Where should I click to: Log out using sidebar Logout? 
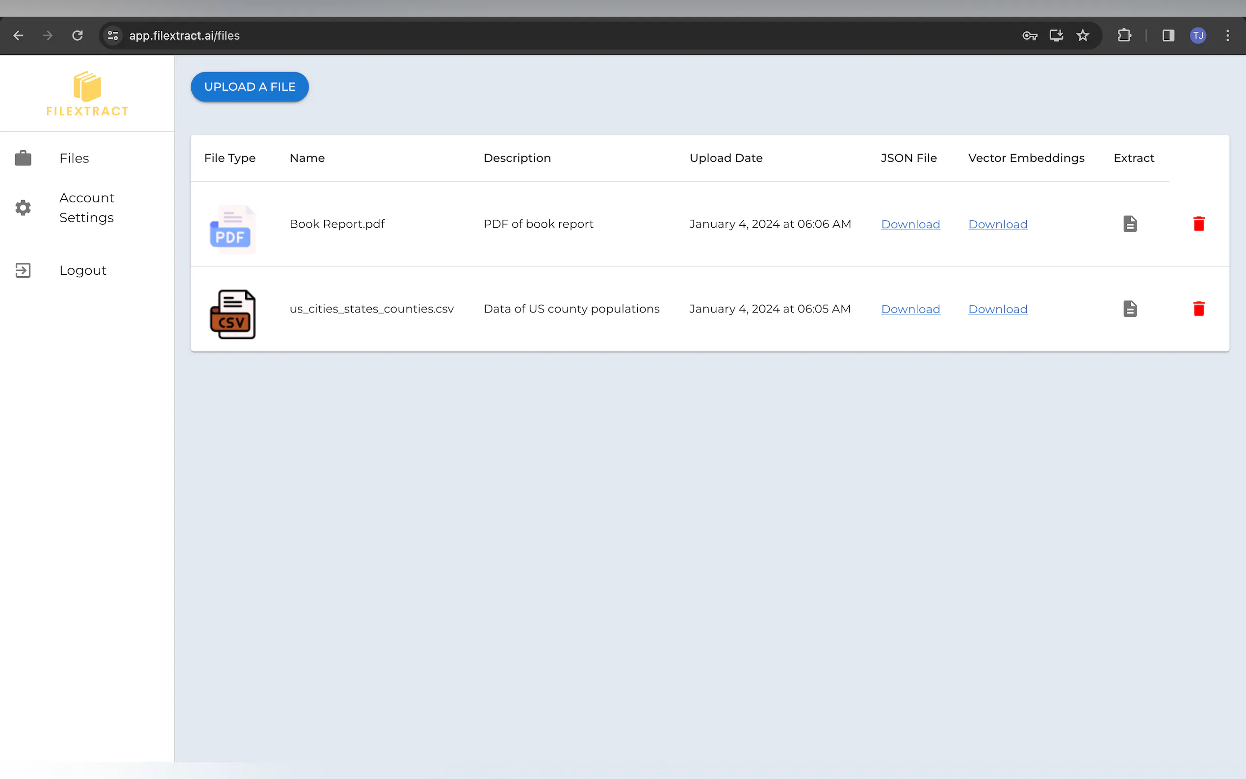82,270
